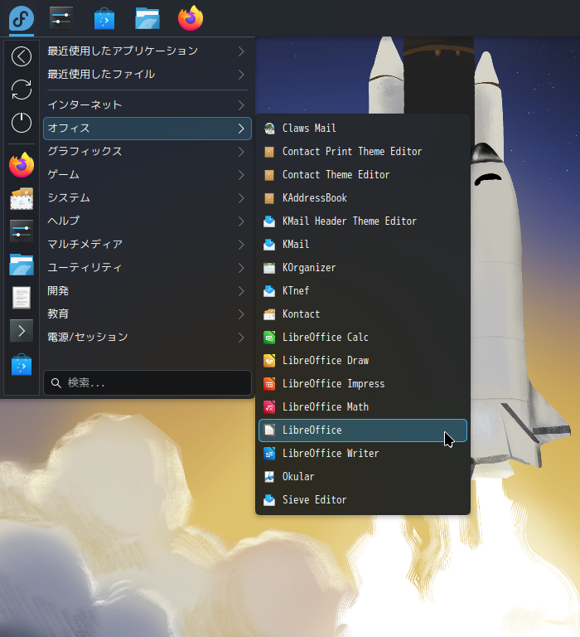Click the LibreOffice Writer icon

click(x=269, y=454)
